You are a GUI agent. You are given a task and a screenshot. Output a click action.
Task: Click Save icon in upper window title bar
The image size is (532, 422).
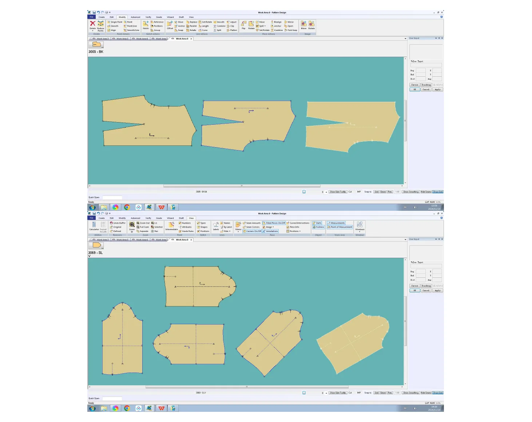click(x=94, y=12)
